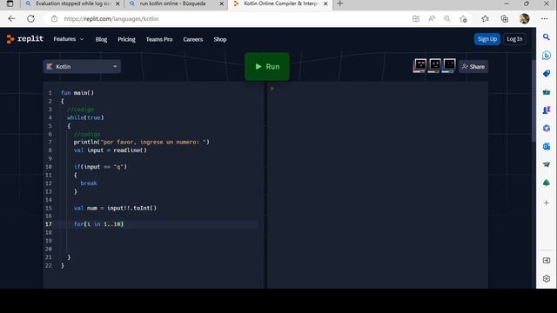
Task: Click the 'fun main()' line
Action: (77, 93)
